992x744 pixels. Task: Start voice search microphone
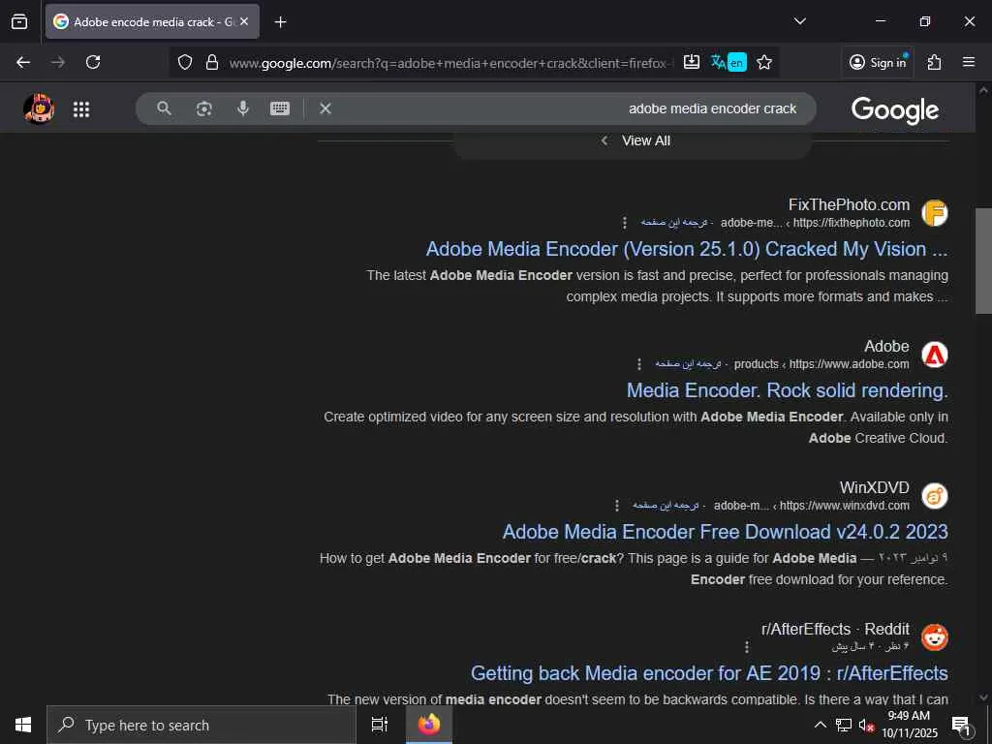(x=243, y=108)
